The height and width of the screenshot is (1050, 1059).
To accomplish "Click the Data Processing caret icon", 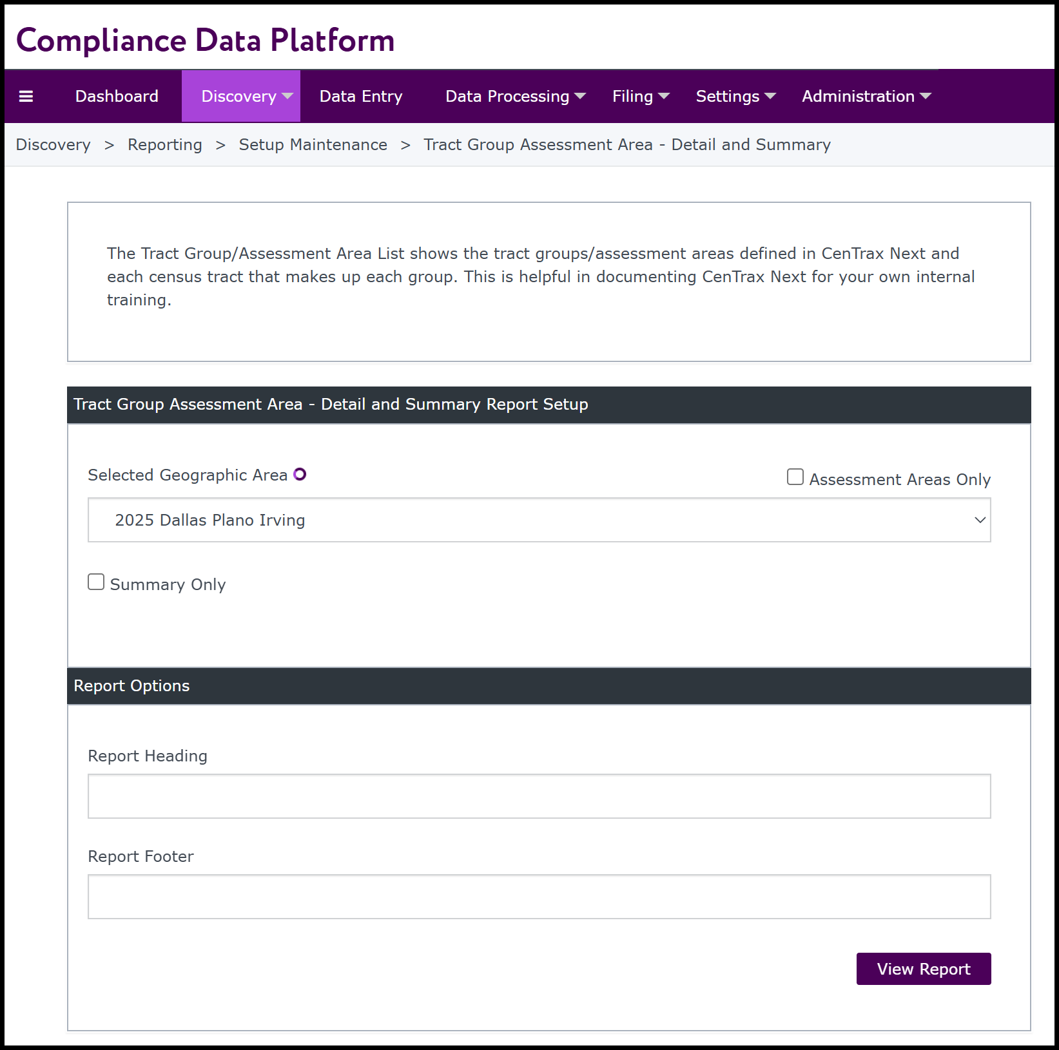I will click(x=580, y=96).
